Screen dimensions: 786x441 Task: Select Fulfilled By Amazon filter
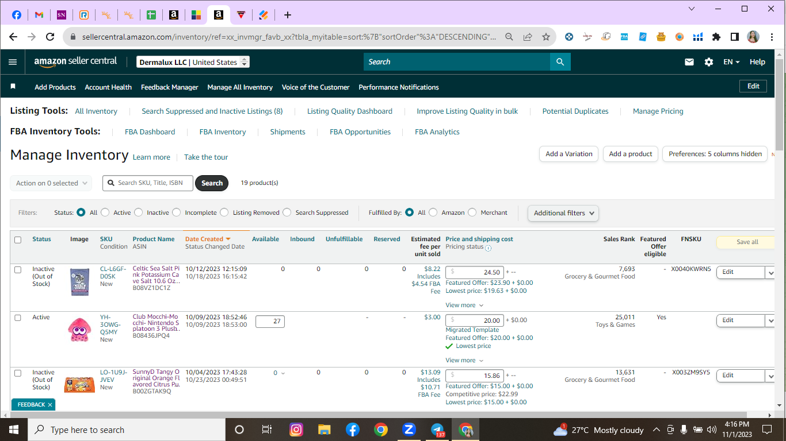click(433, 212)
